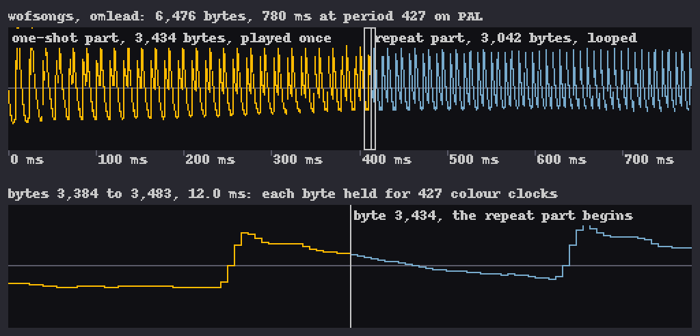Click the 'repeat part, 3,042 bytes, looped' label
The image size is (700, 336).
click(x=506, y=38)
